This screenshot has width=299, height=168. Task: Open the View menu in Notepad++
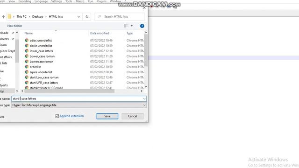click(x=12, y=1)
